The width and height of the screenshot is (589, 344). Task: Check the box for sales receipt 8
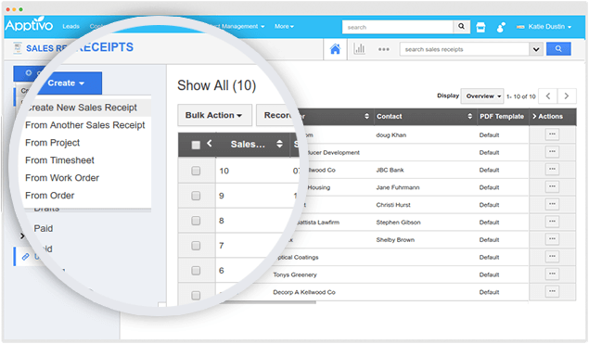click(x=196, y=221)
